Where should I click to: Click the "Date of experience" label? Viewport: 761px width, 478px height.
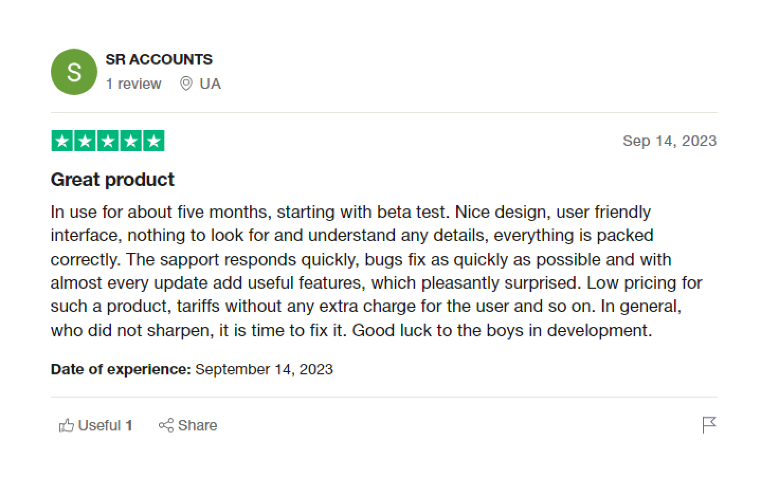point(121,369)
